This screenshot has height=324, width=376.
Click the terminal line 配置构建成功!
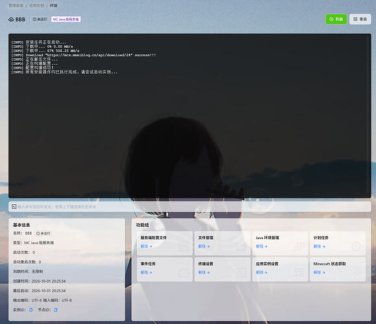point(32,68)
